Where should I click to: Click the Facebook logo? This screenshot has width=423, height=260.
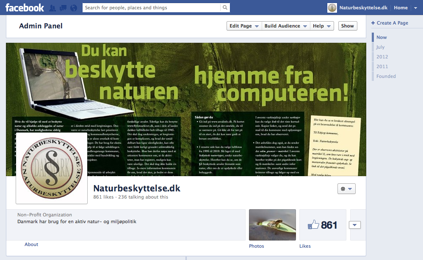pyautogui.click(x=25, y=8)
